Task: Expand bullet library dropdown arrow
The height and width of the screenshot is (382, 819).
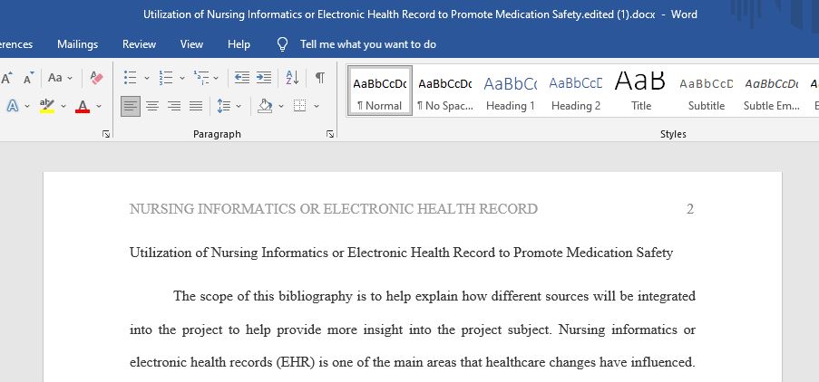Action: (147, 79)
